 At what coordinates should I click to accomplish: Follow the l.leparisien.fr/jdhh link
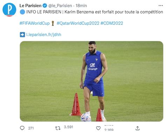pos(44,35)
